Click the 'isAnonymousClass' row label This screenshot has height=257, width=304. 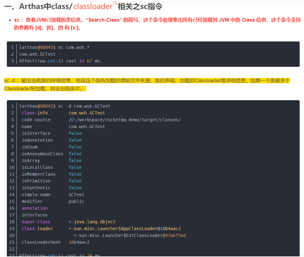tap(42, 154)
